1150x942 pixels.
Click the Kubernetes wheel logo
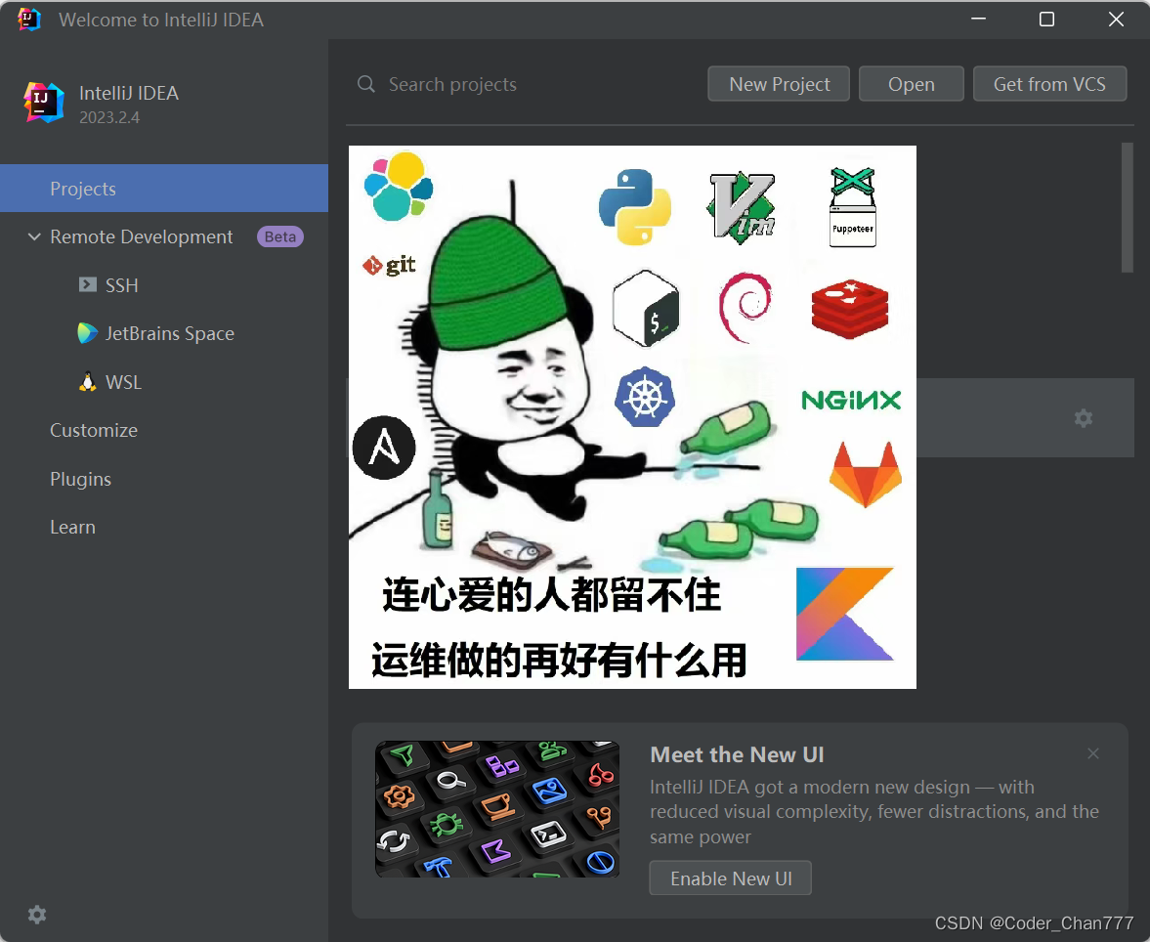(x=645, y=397)
